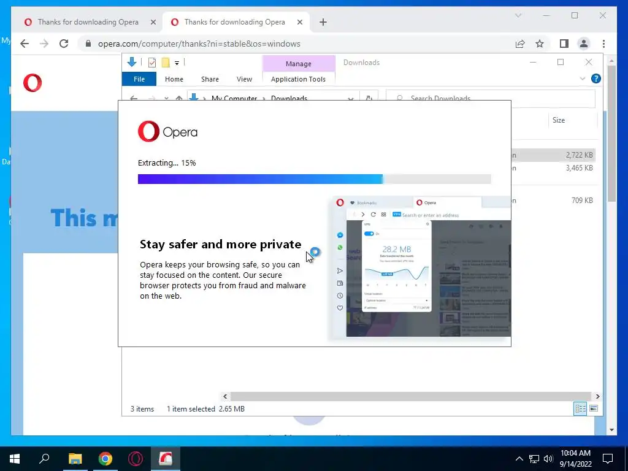Click Explorer horizontal scrollbar right arrow

(x=597, y=396)
